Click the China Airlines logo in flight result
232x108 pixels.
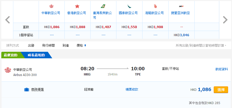pos(8,70)
